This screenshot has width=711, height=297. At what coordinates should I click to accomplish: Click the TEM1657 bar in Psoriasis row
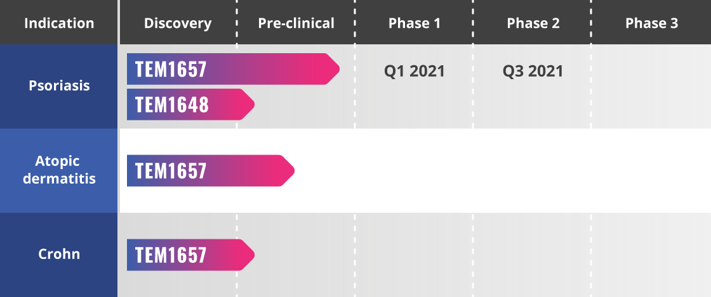point(233,69)
